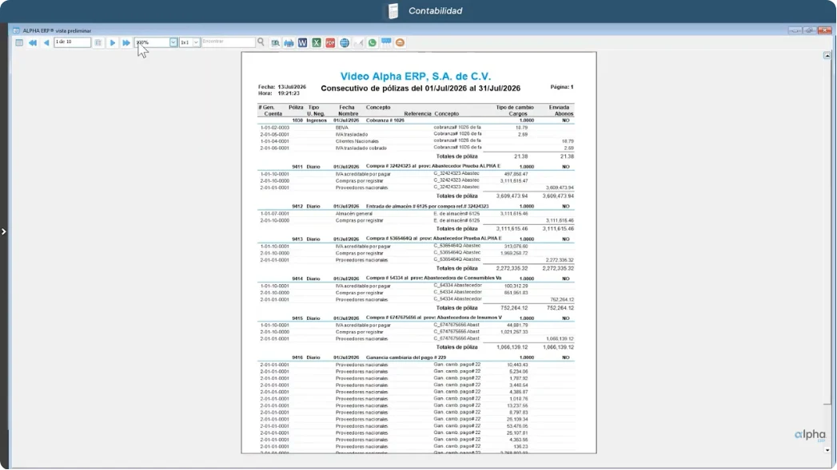Click the scrollbar down arrow

coord(827,450)
